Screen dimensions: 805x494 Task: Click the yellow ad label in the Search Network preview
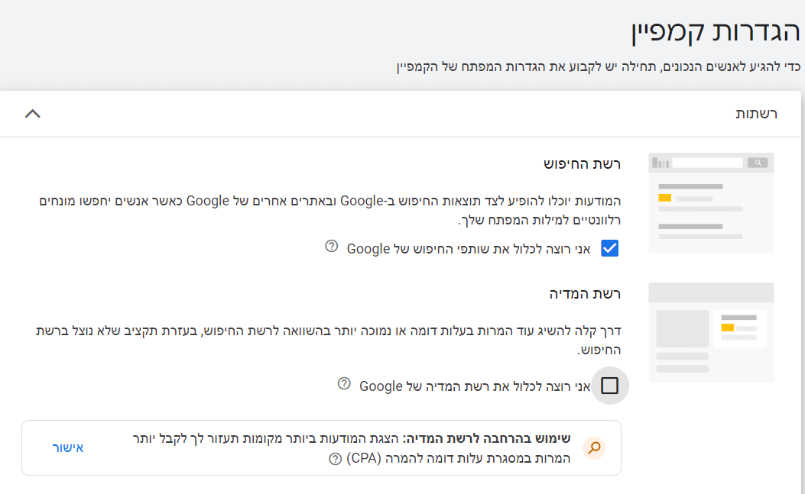pyautogui.click(x=664, y=196)
